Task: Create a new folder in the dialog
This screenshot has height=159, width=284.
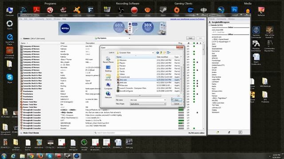Action: (165, 53)
